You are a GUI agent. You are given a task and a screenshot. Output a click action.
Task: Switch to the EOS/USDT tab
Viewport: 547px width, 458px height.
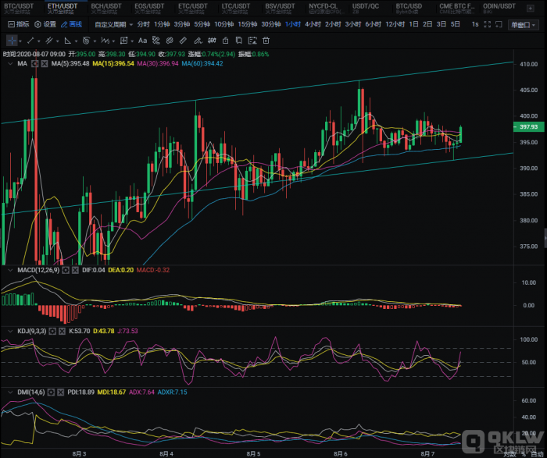(149, 9)
